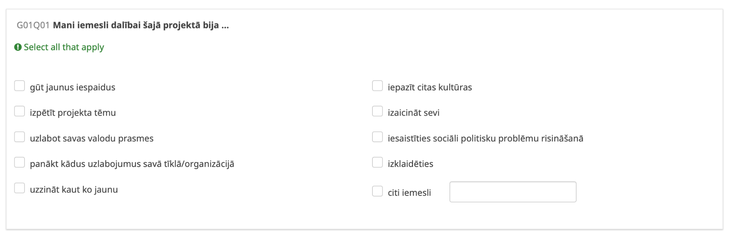The height and width of the screenshot is (237, 731).
Task: Select the 'uzlabot savas valodu prasmes' checkbox
Action: point(19,137)
